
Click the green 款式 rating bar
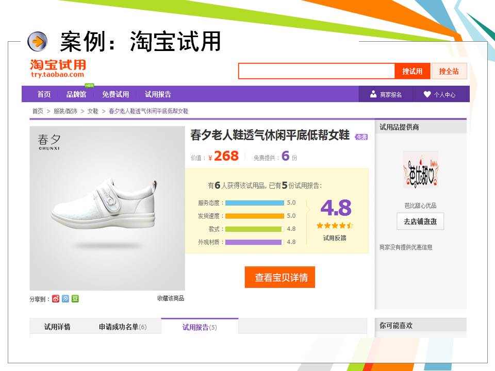point(254,229)
